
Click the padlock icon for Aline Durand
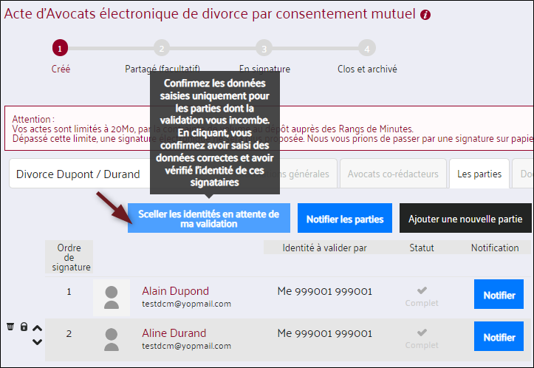pyautogui.click(x=24, y=327)
